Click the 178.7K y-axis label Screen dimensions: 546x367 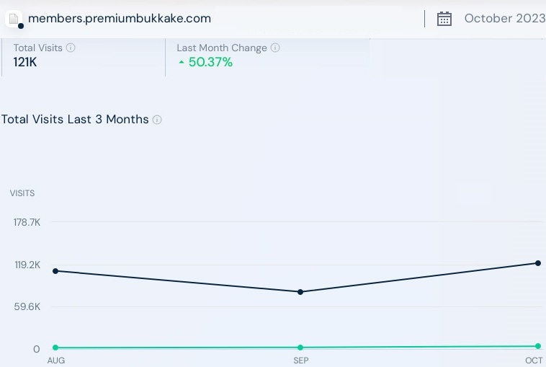pyautogui.click(x=27, y=222)
